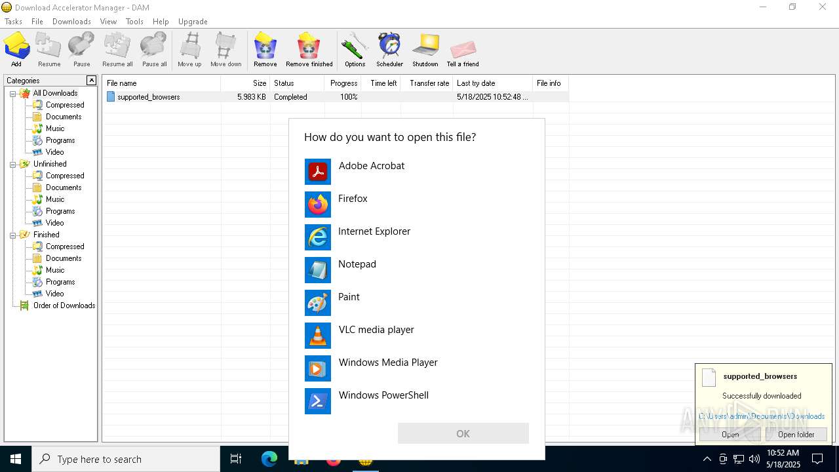Click the Move down toolbar icon
Image resolution: width=839 pixels, height=472 pixels.
pos(225,50)
